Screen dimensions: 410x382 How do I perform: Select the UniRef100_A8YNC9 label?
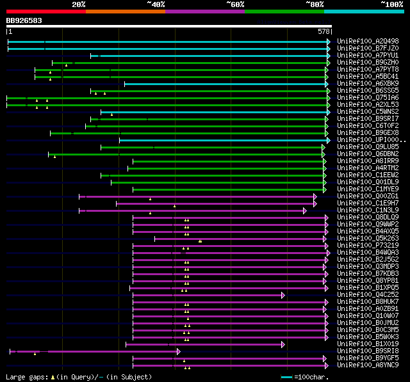(368, 365)
